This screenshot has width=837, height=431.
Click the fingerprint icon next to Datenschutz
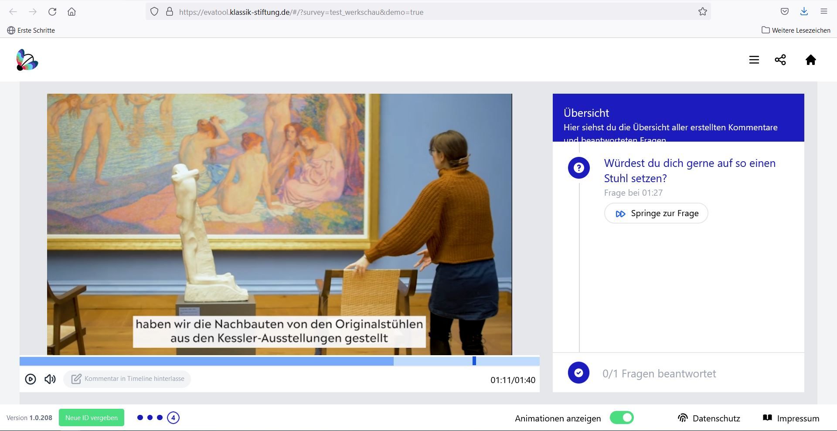(x=683, y=418)
